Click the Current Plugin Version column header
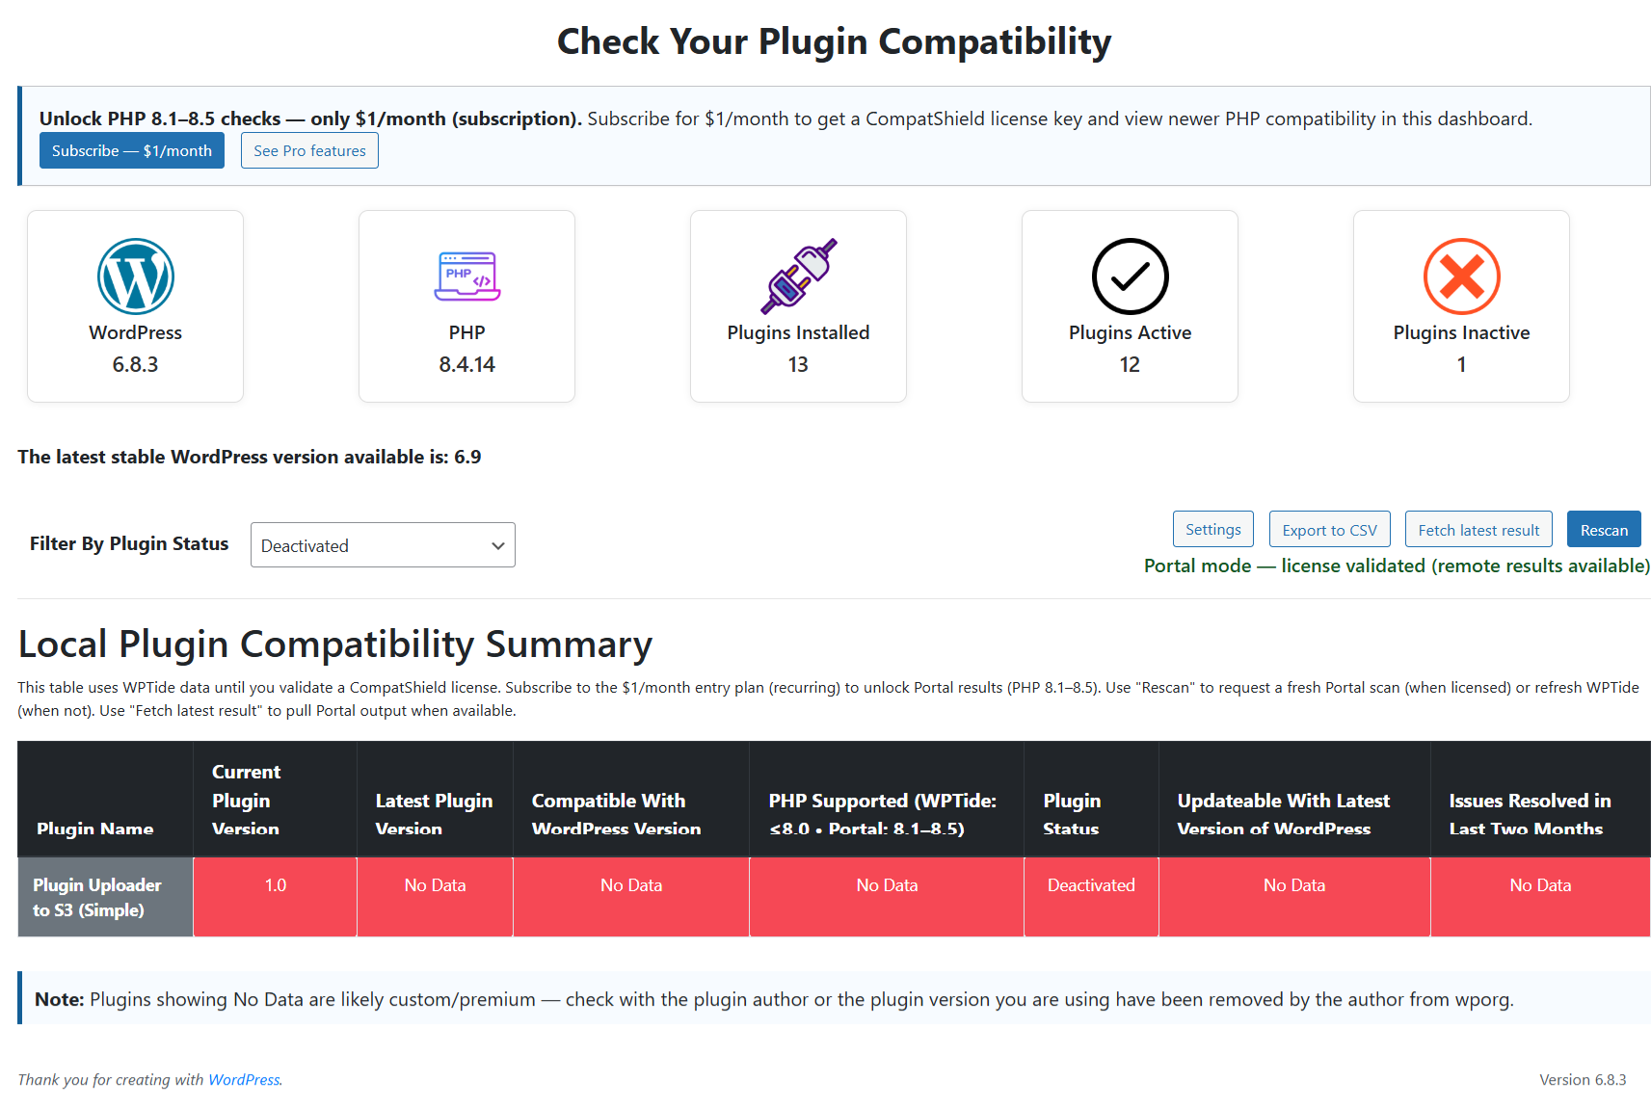The image size is (1651, 1105). (x=247, y=800)
